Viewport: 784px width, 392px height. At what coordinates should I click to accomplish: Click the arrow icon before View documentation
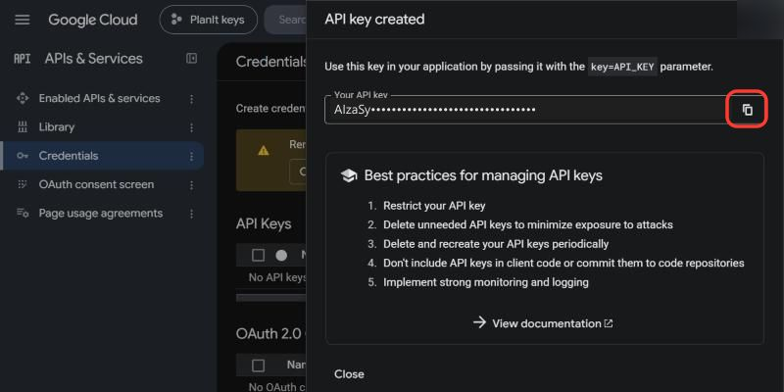479,322
